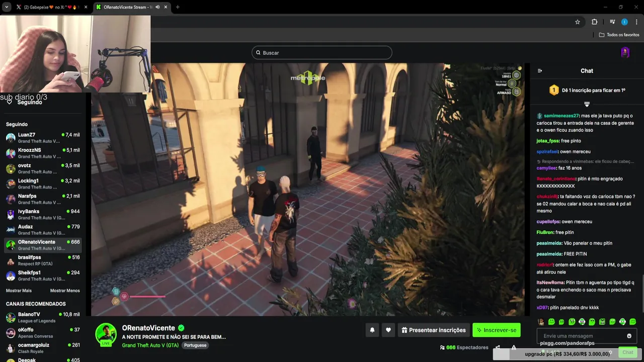The image size is (644, 362).
Task: Click Audaz avatar icon
Action: [x=11, y=230]
